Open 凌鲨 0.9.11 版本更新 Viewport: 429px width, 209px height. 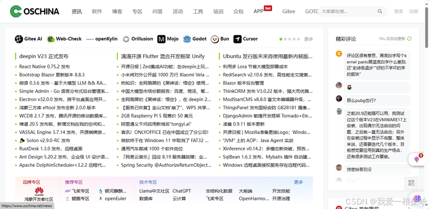coord(244,124)
